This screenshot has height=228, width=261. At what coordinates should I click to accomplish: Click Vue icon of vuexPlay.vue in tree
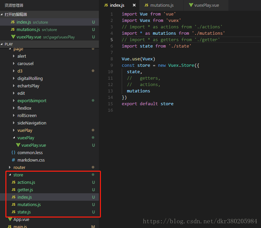click(18, 145)
